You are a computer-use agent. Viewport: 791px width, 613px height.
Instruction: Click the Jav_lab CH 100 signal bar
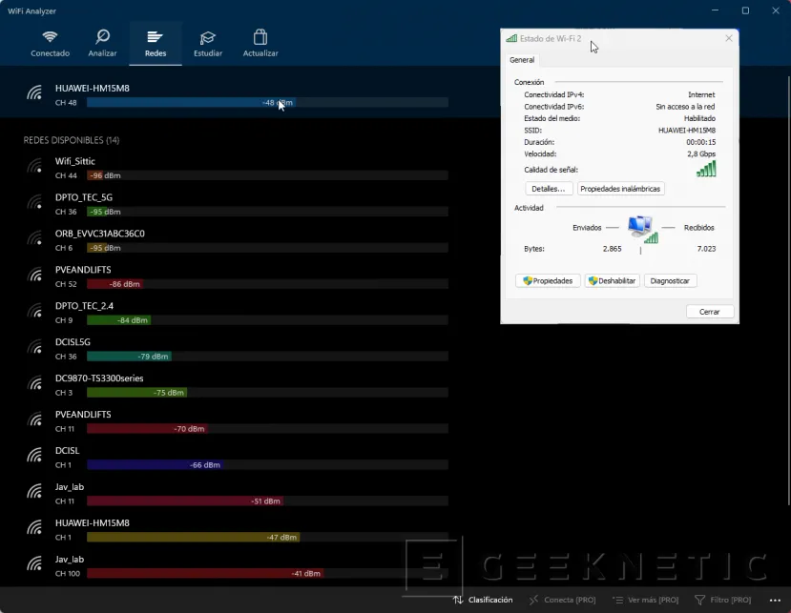[267, 574]
